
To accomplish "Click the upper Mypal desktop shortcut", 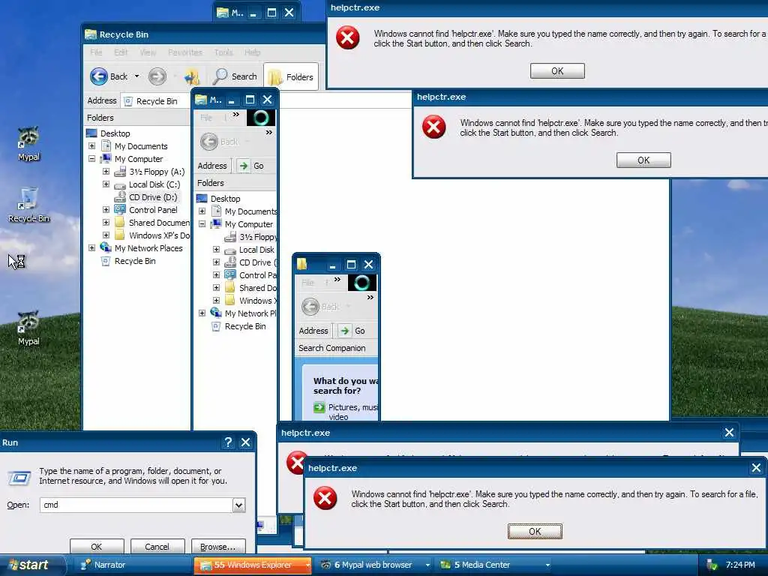I will (x=29, y=144).
